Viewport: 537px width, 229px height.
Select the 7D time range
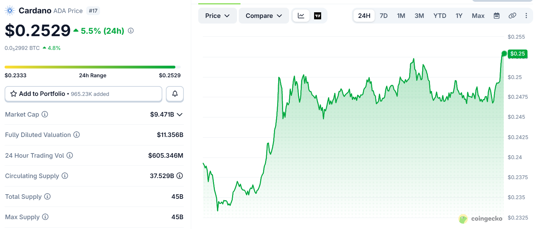[x=384, y=16]
